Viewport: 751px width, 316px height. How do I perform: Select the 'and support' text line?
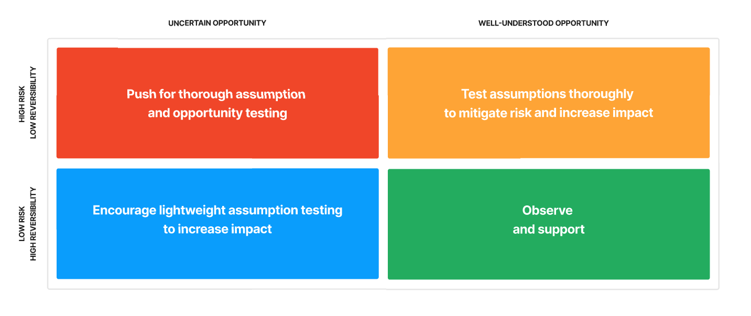[x=548, y=230]
